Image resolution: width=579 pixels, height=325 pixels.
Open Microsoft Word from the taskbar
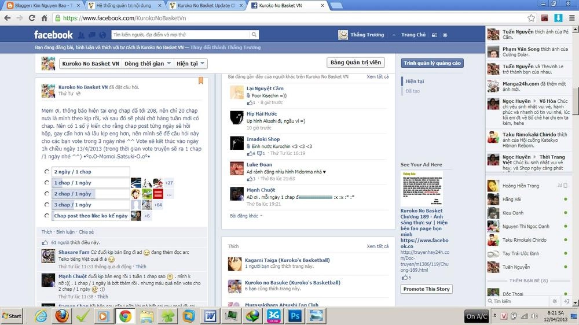click(210, 316)
